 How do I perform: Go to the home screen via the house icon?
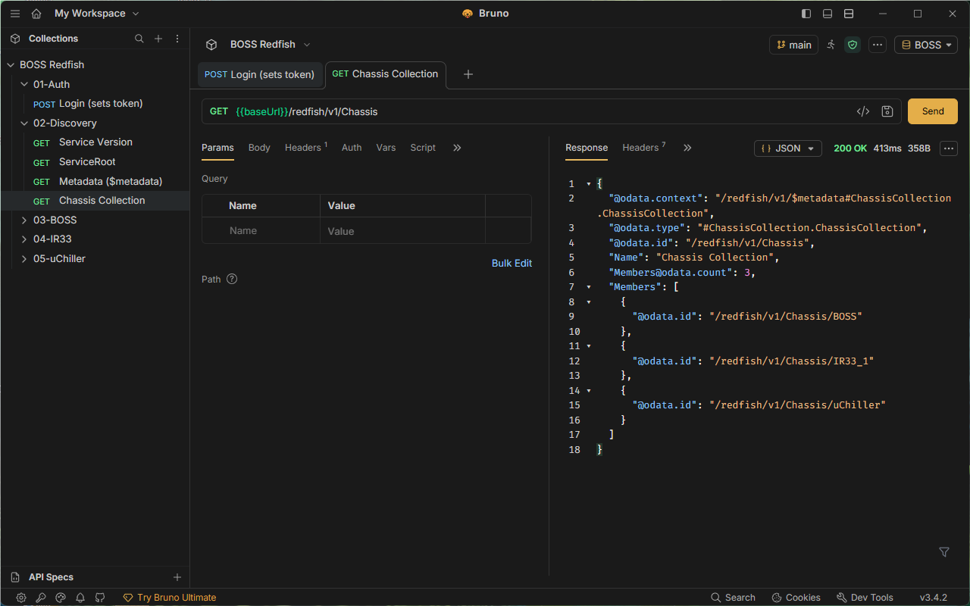coord(36,14)
